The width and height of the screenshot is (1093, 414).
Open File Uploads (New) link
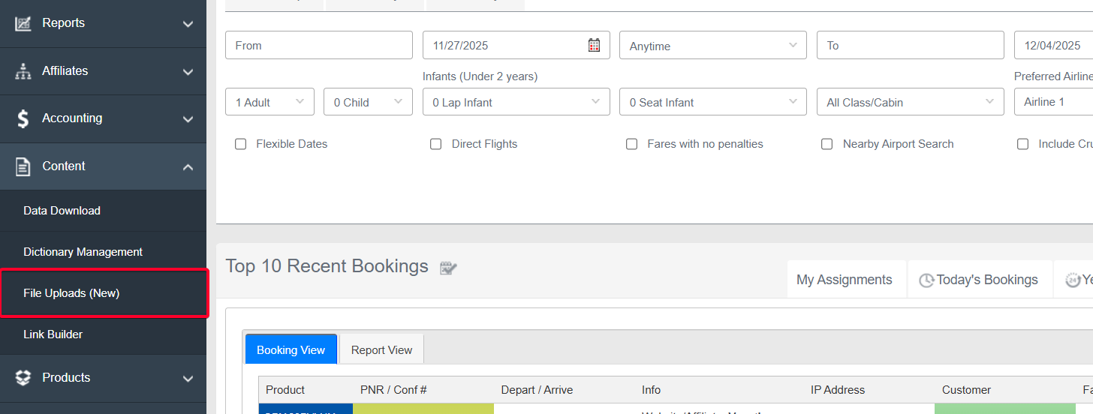pos(71,293)
